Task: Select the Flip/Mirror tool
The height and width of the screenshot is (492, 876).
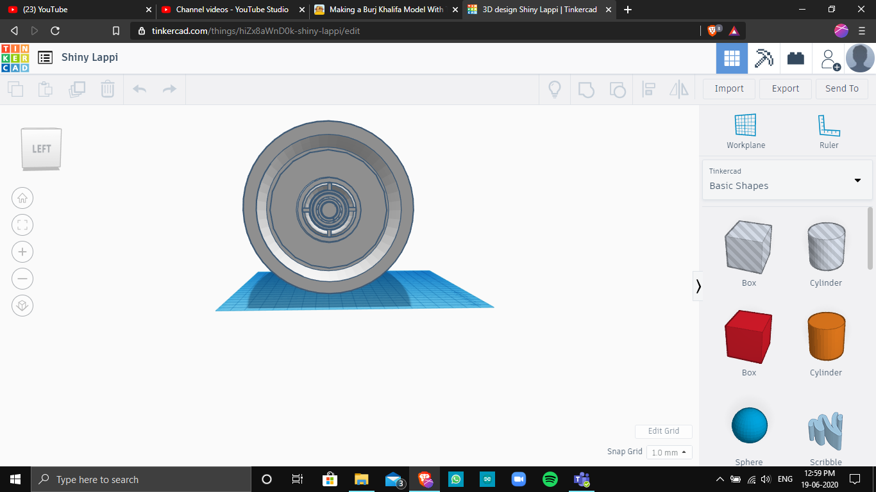Action: (678, 89)
